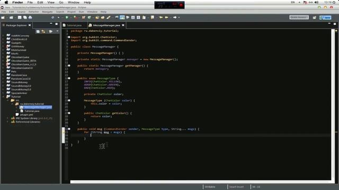Collapse the src folder node

pos(8,100)
